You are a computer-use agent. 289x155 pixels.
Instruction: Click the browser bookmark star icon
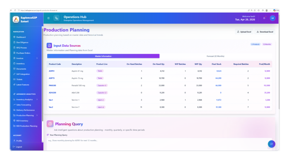point(255,10)
